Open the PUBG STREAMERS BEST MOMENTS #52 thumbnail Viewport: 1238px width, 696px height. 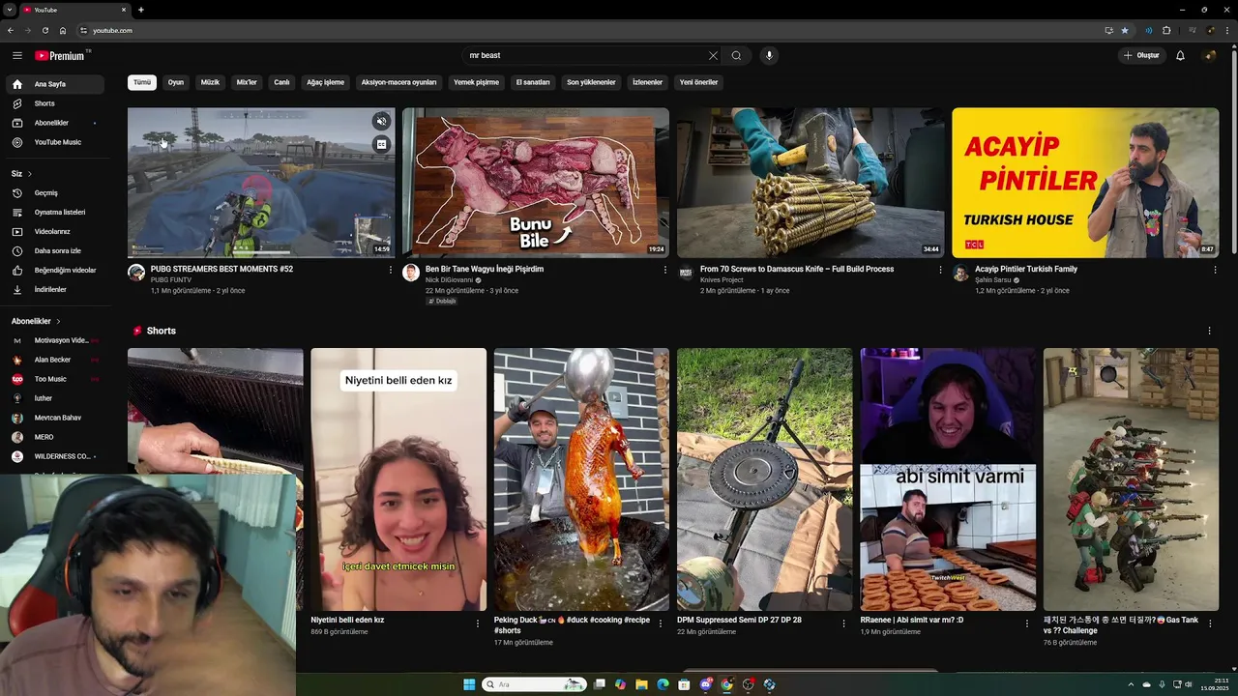coord(261,183)
